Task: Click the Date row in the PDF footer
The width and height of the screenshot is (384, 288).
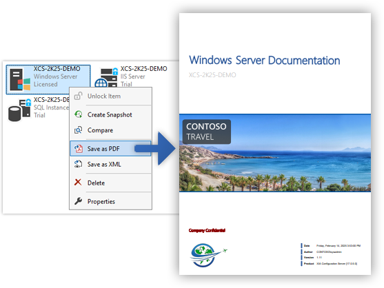Action: [332, 246]
